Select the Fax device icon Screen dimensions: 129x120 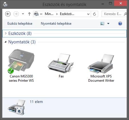click(61, 63)
